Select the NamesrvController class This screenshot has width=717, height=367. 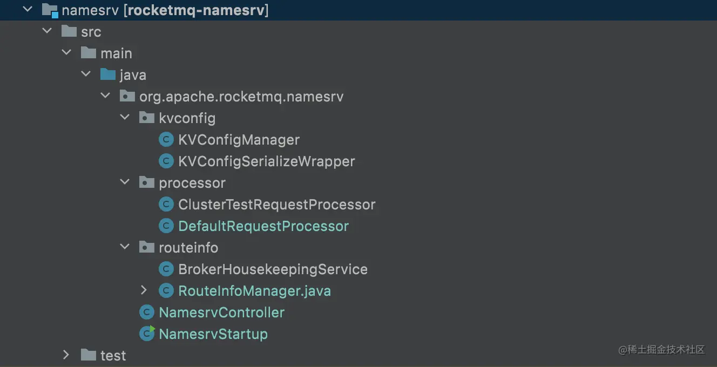(221, 312)
